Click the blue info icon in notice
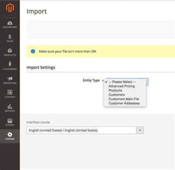175x170 pixels. point(33,51)
